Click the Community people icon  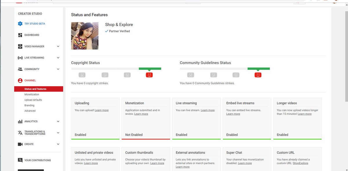pyautogui.click(x=20, y=69)
